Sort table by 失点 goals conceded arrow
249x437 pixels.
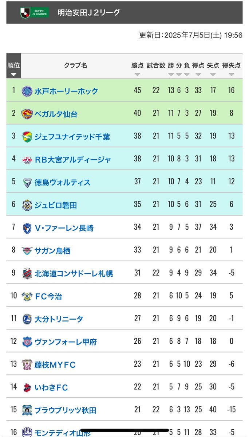pos(213,75)
